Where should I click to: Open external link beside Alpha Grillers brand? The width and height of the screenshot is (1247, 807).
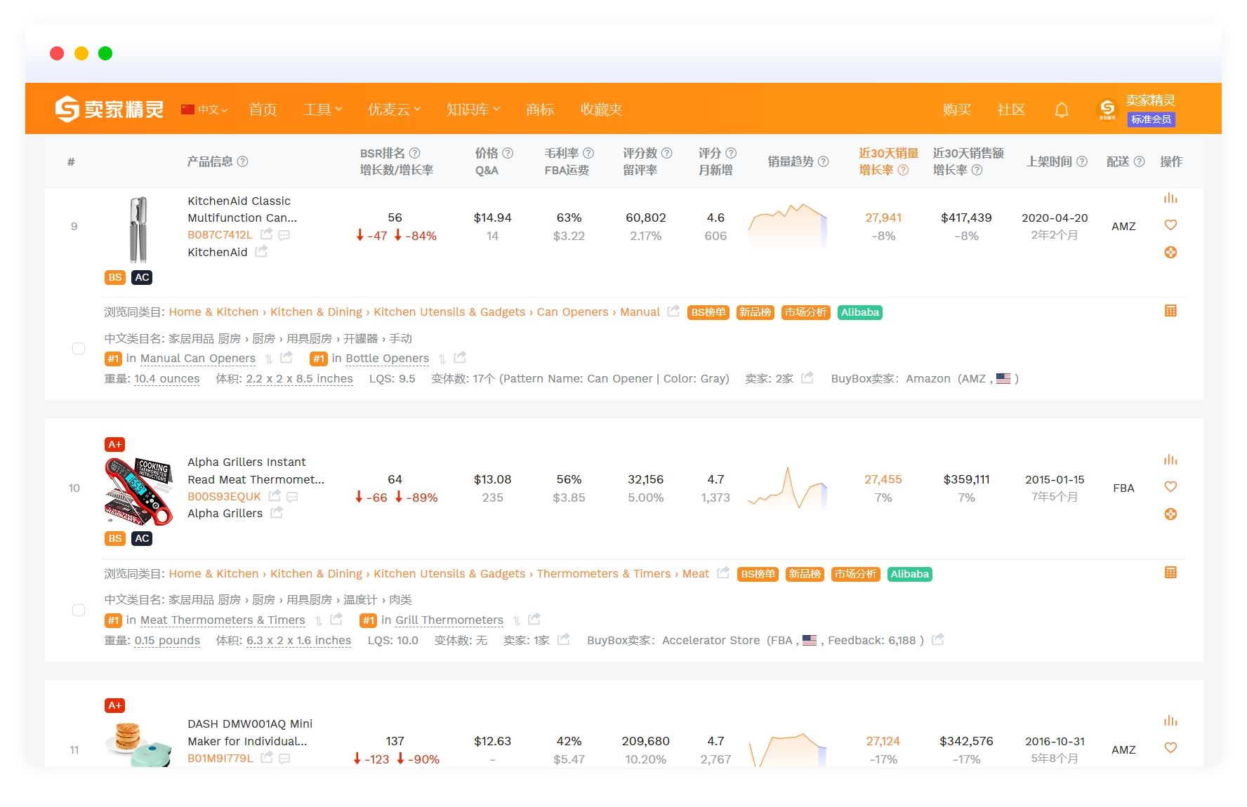click(277, 513)
